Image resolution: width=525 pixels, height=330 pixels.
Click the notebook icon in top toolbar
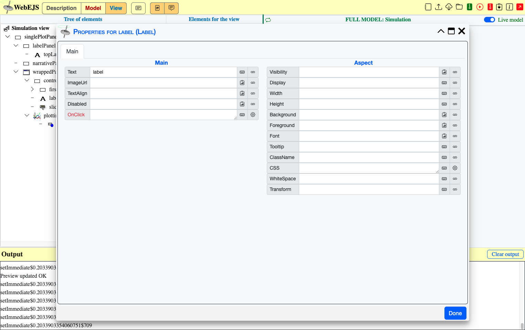coord(428,7)
